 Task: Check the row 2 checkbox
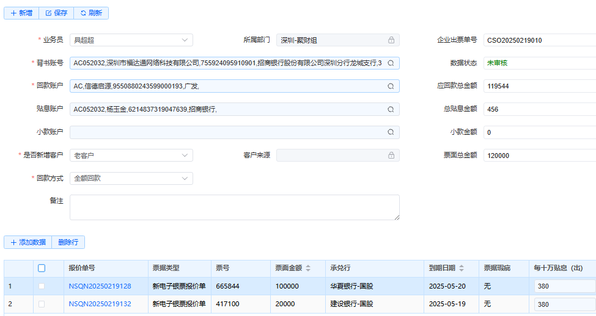coord(42,304)
